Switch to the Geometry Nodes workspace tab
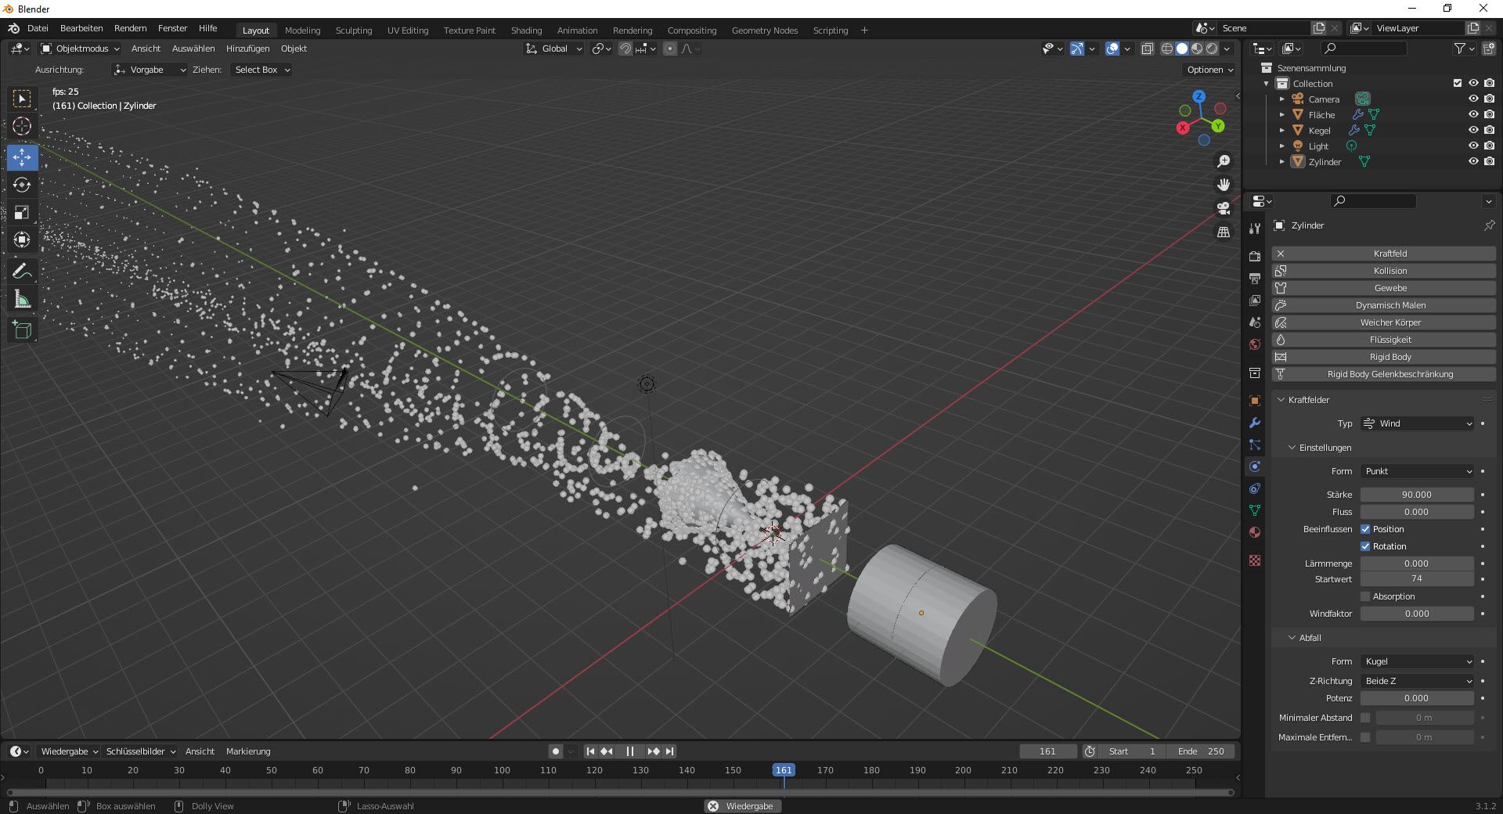1503x814 pixels. [x=765, y=31]
